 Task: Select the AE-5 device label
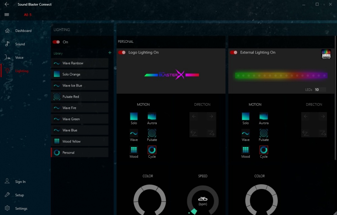(28, 14)
